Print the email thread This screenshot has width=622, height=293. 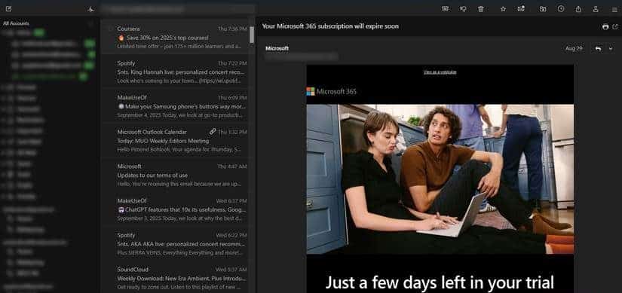[x=605, y=26]
